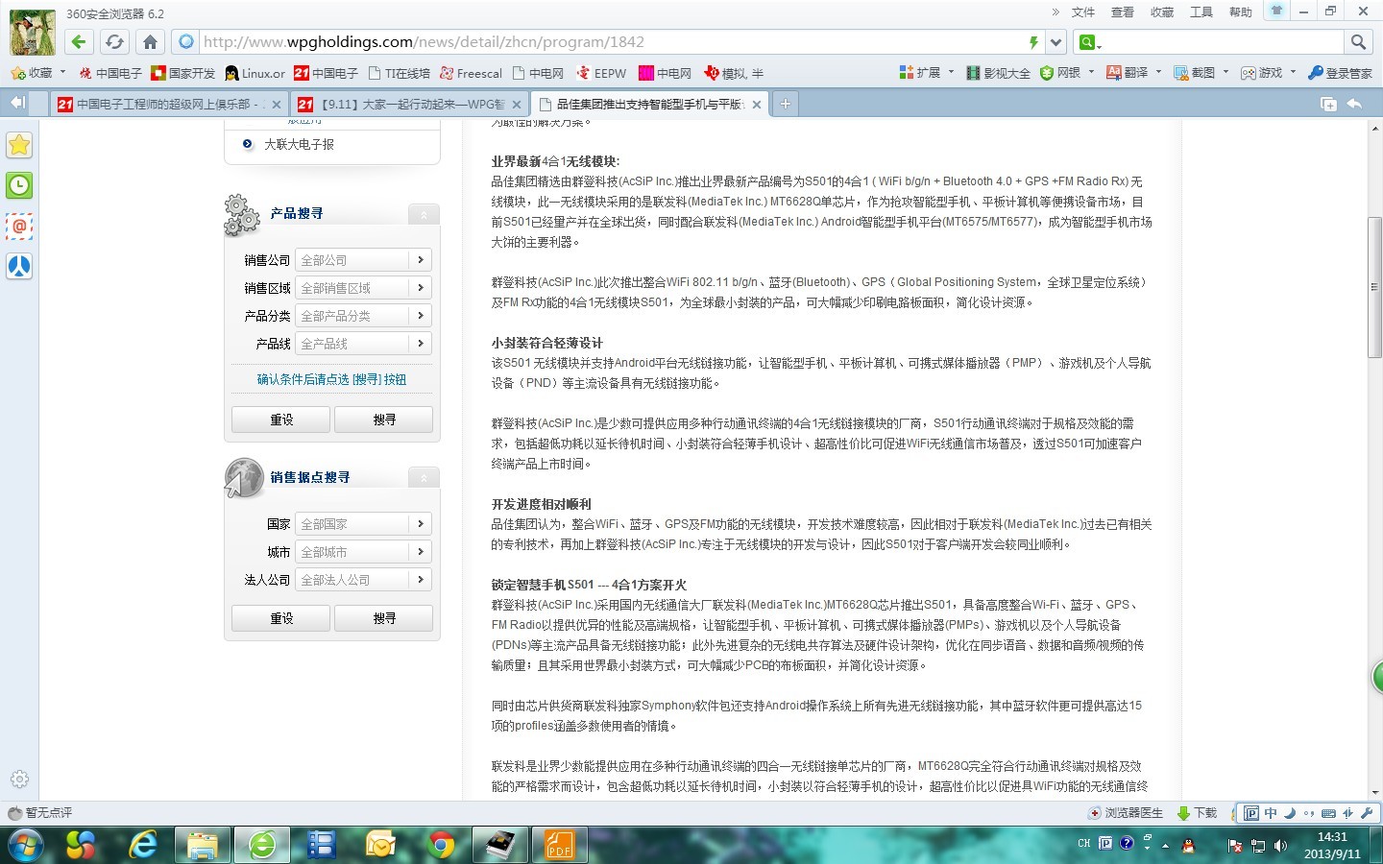Open the 查看 menu
Viewport: 1383px width, 864px height.
[1123, 12]
